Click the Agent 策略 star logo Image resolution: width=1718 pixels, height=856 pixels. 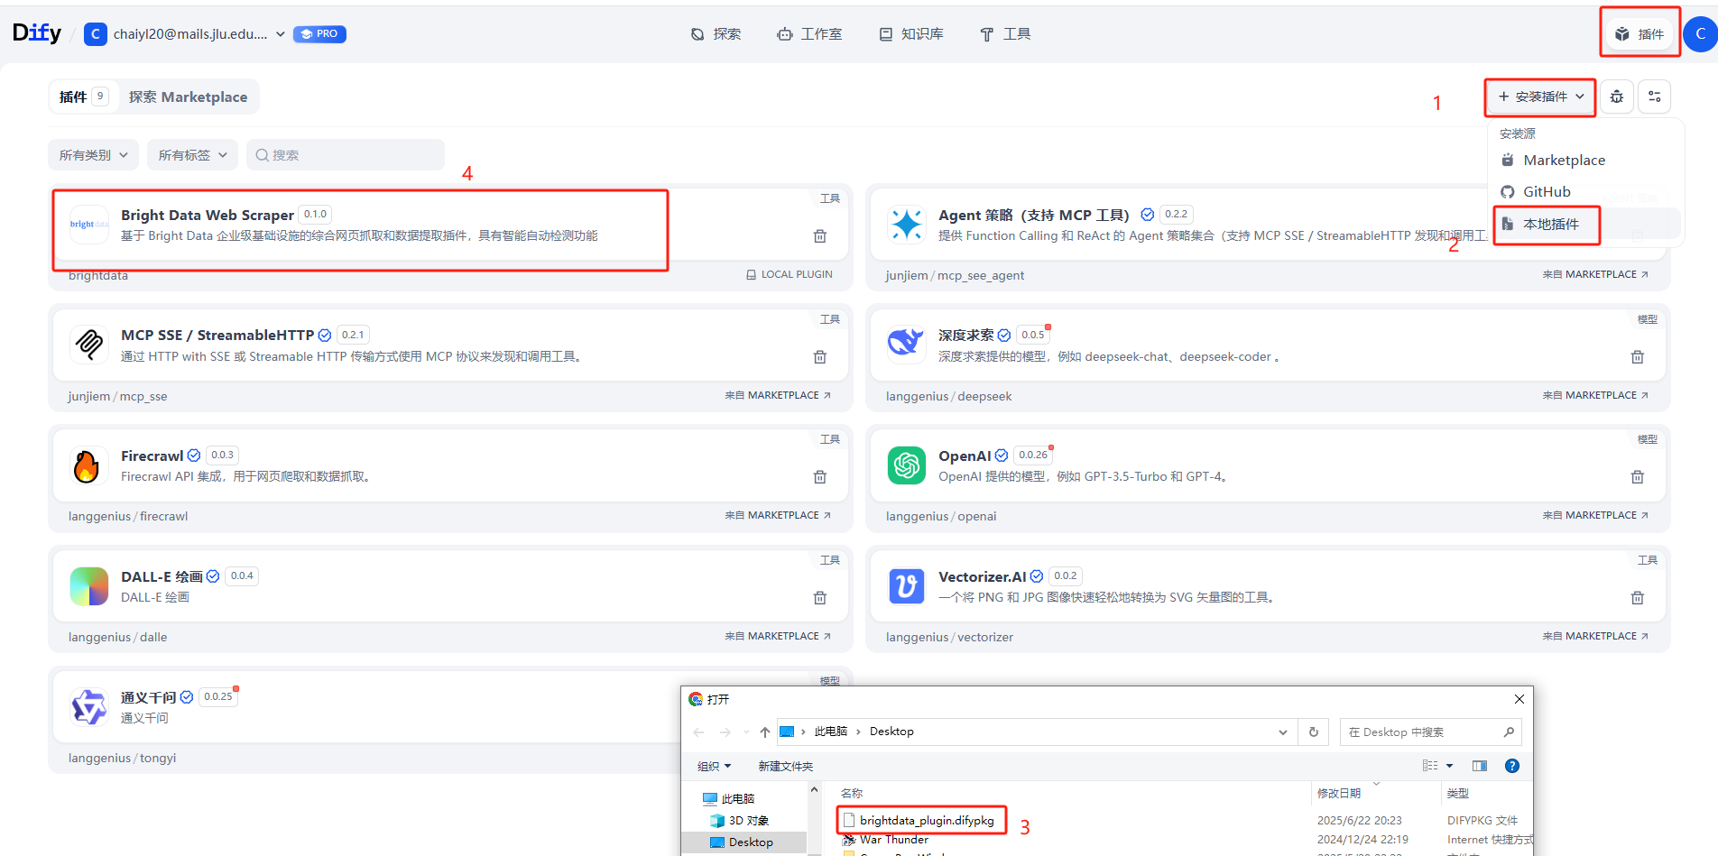click(x=907, y=224)
